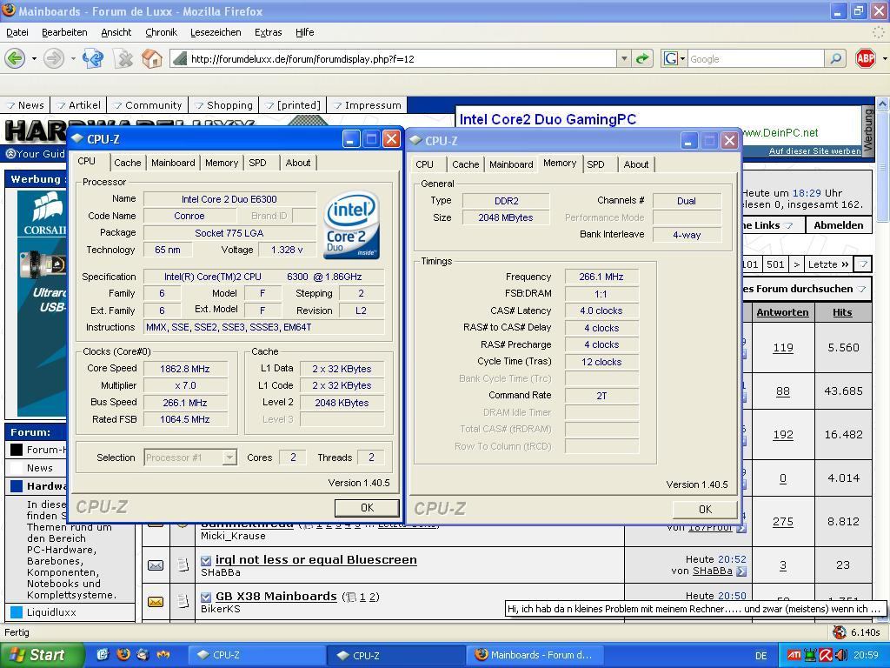Open the Google search engine dropdown
Screen dimensions: 890x668
(674, 58)
